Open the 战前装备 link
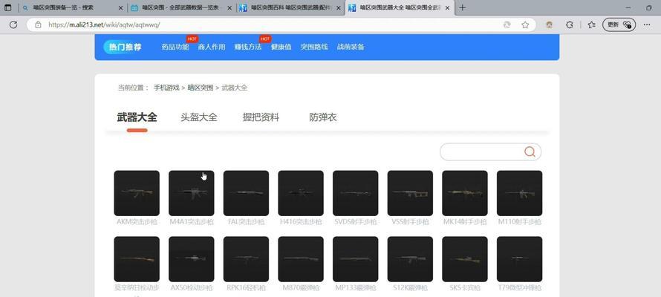Viewport: 661px width, 297px height. tap(351, 47)
